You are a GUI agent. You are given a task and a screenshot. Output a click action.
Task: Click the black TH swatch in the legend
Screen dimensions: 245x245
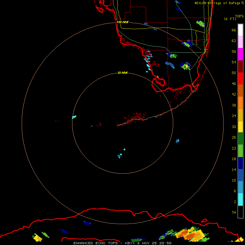click(x=240, y=212)
